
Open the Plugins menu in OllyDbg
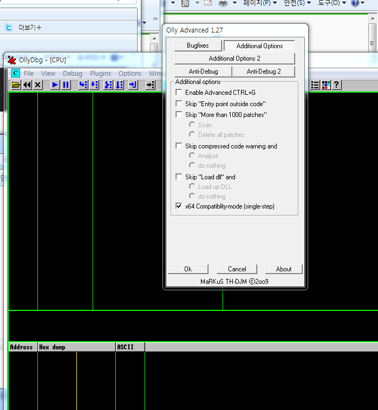pyautogui.click(x=100, y=74)
